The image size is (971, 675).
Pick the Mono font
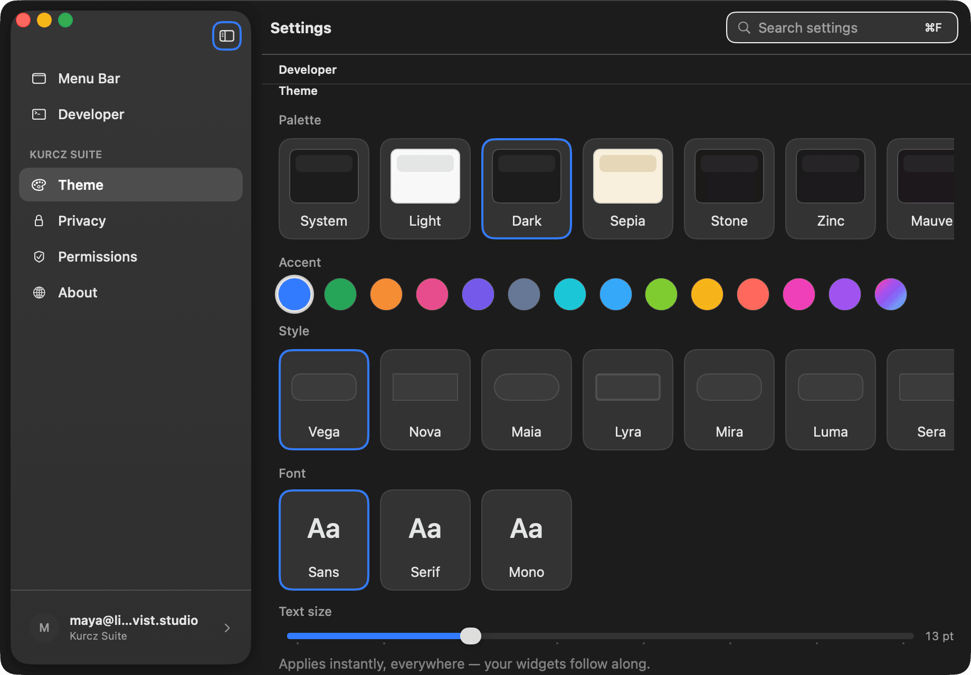tap(527, 540)
